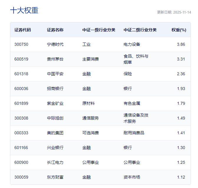Click the 权重(%) column header

(179, 30)
